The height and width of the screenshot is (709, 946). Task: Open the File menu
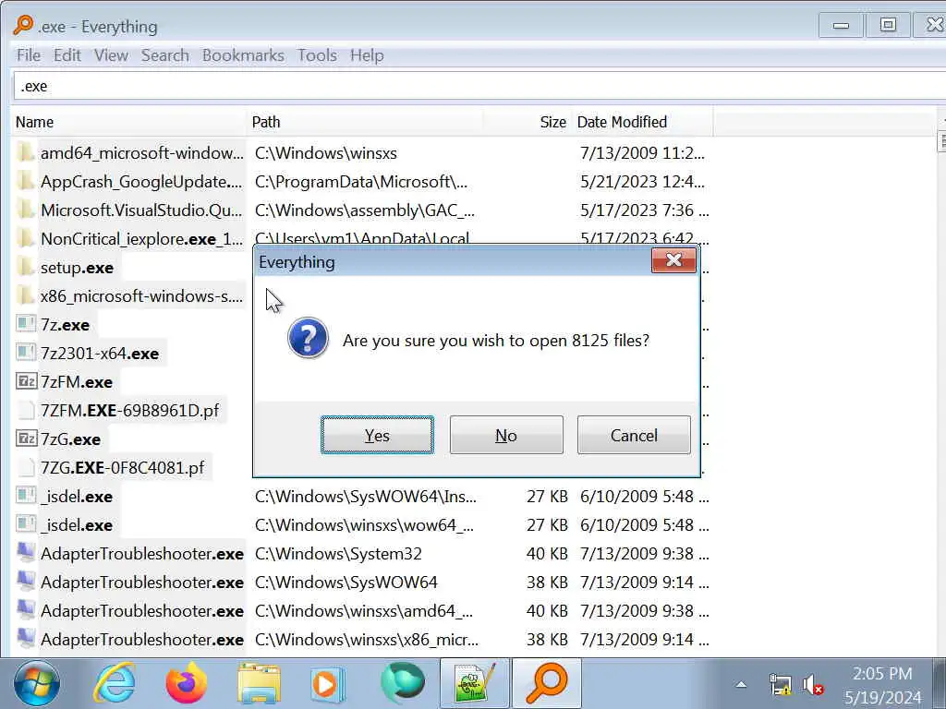[29, 55]
